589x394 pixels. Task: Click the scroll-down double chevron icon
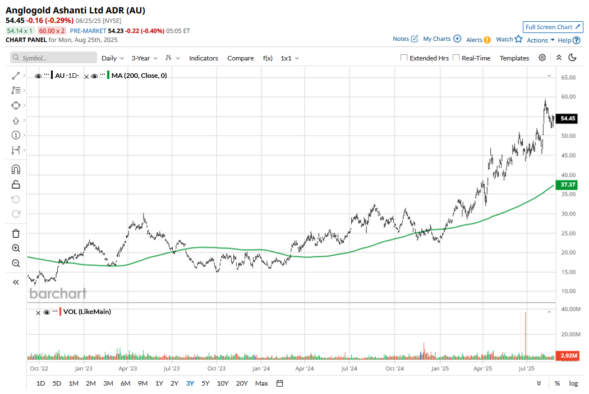[x=539, y=383]
